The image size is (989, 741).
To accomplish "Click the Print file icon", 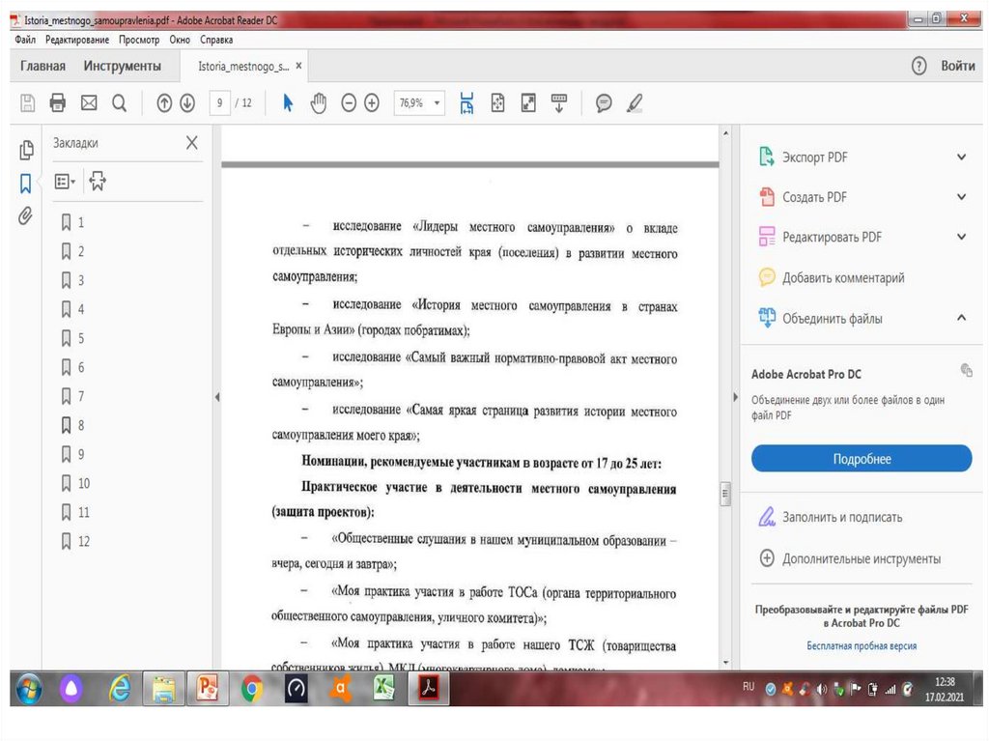I will [58, 102].
